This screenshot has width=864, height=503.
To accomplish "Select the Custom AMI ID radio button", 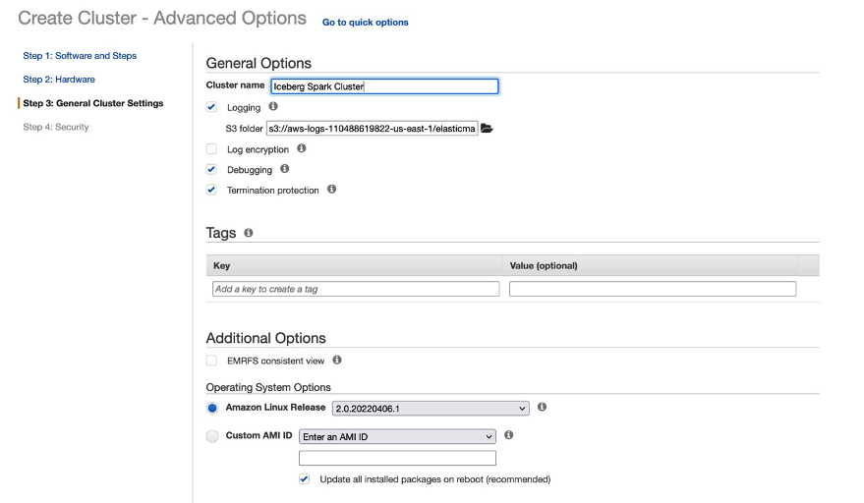I will [212, 436].
